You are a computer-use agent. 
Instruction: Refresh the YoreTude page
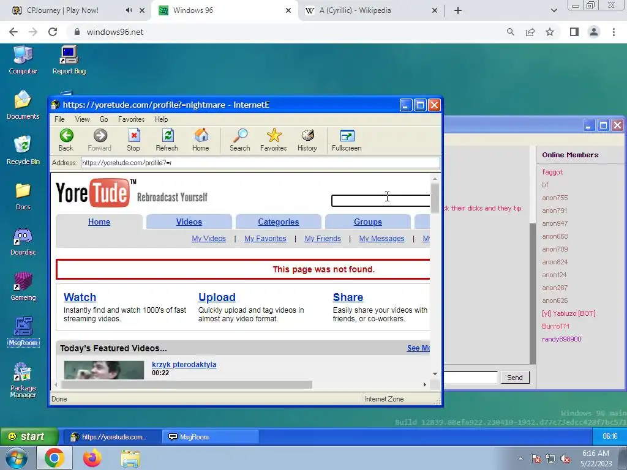click(167, 140)
